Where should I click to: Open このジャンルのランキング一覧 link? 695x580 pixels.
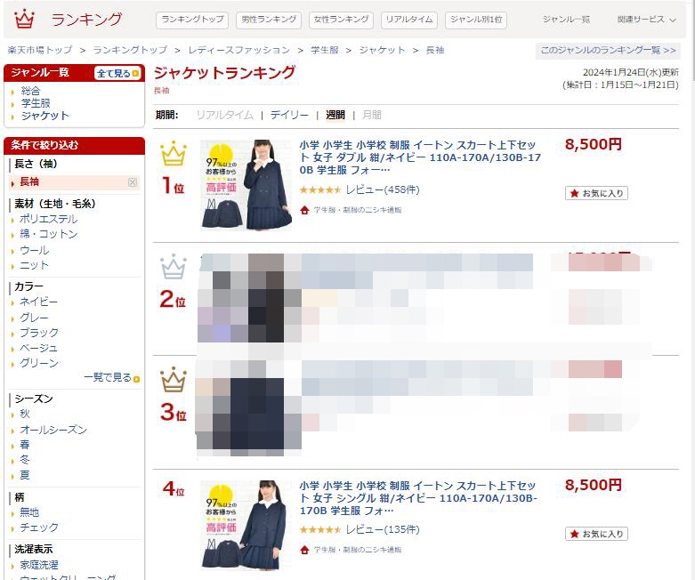pyautogui.click(x=608, y=50)
